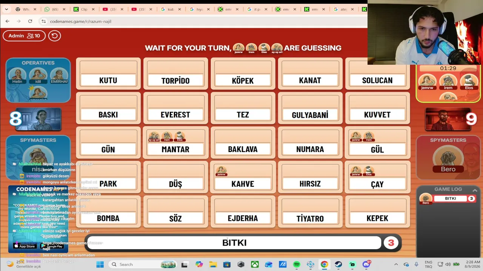This screenshot has width=483, height=271.
Task: Pick the EJDERHA word card
Action: pyautogui.click(x=243, y=212)
